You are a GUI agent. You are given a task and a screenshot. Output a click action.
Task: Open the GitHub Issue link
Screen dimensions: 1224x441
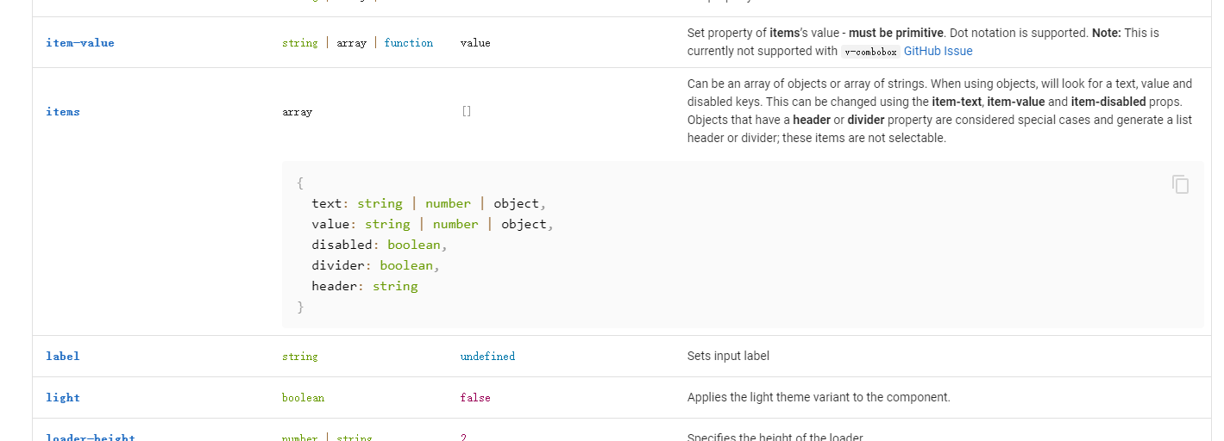tap(938, 51)
